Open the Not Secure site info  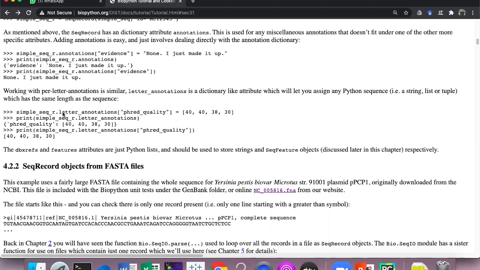tap(55, 13)
